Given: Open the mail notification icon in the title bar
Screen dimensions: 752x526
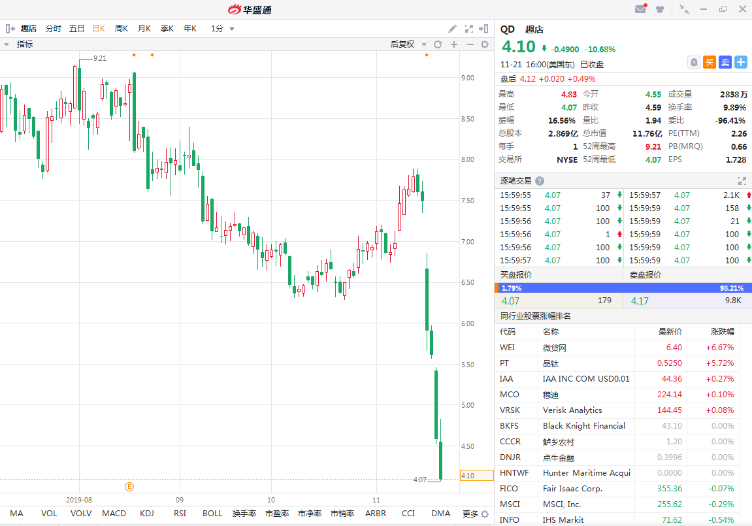Looking at the screenshot, I should tap(640, 9).
